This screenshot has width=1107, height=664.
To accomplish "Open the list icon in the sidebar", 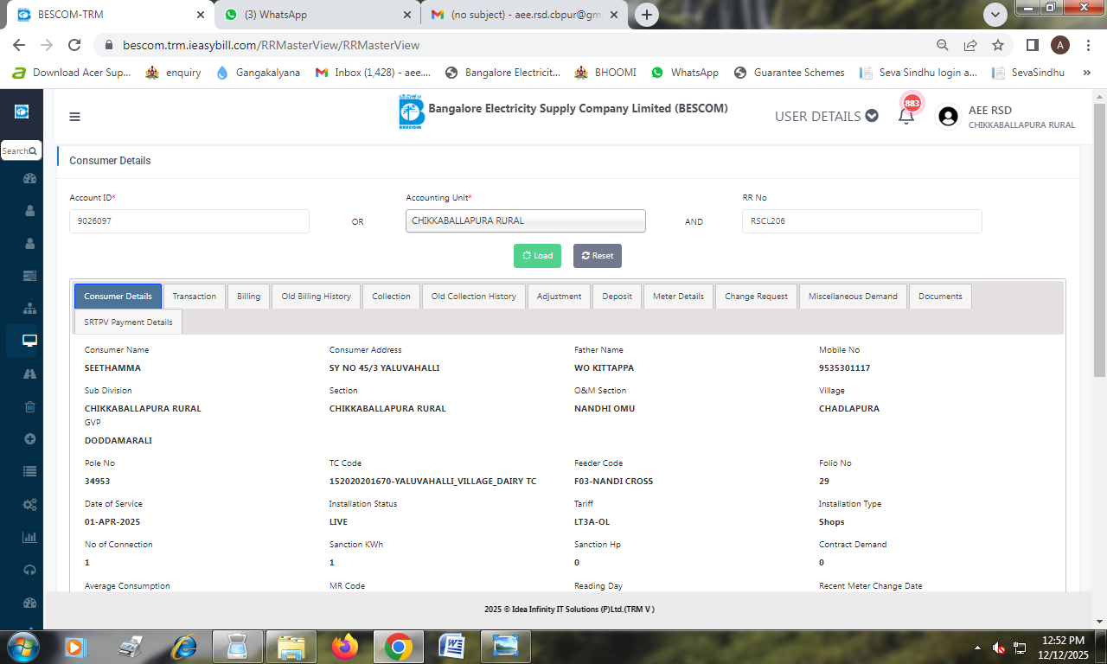I will click(x=29, y=472).
